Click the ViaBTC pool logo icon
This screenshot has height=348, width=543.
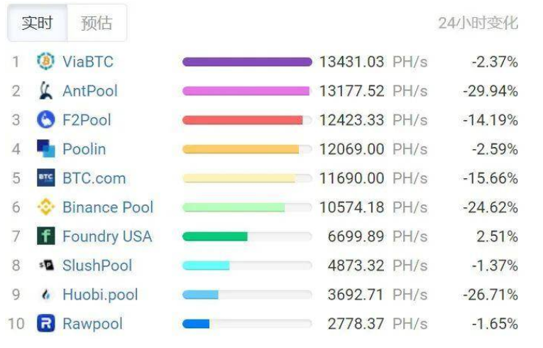click(45, 61)
